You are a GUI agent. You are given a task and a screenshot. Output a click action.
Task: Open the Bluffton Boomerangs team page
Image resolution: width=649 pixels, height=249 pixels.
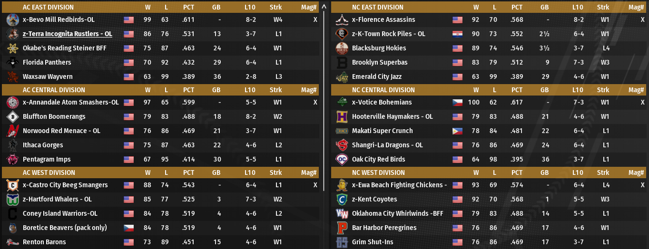pyautogui.click(x=54, y=117)
